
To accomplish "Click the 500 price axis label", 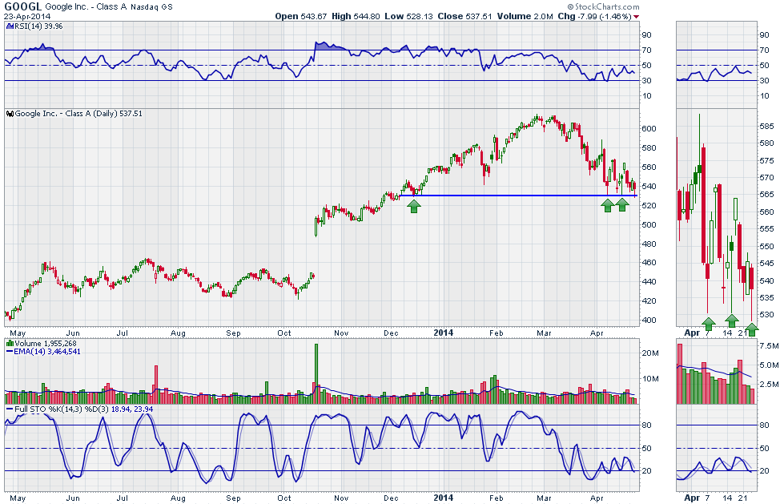I will tap(649, 225).
